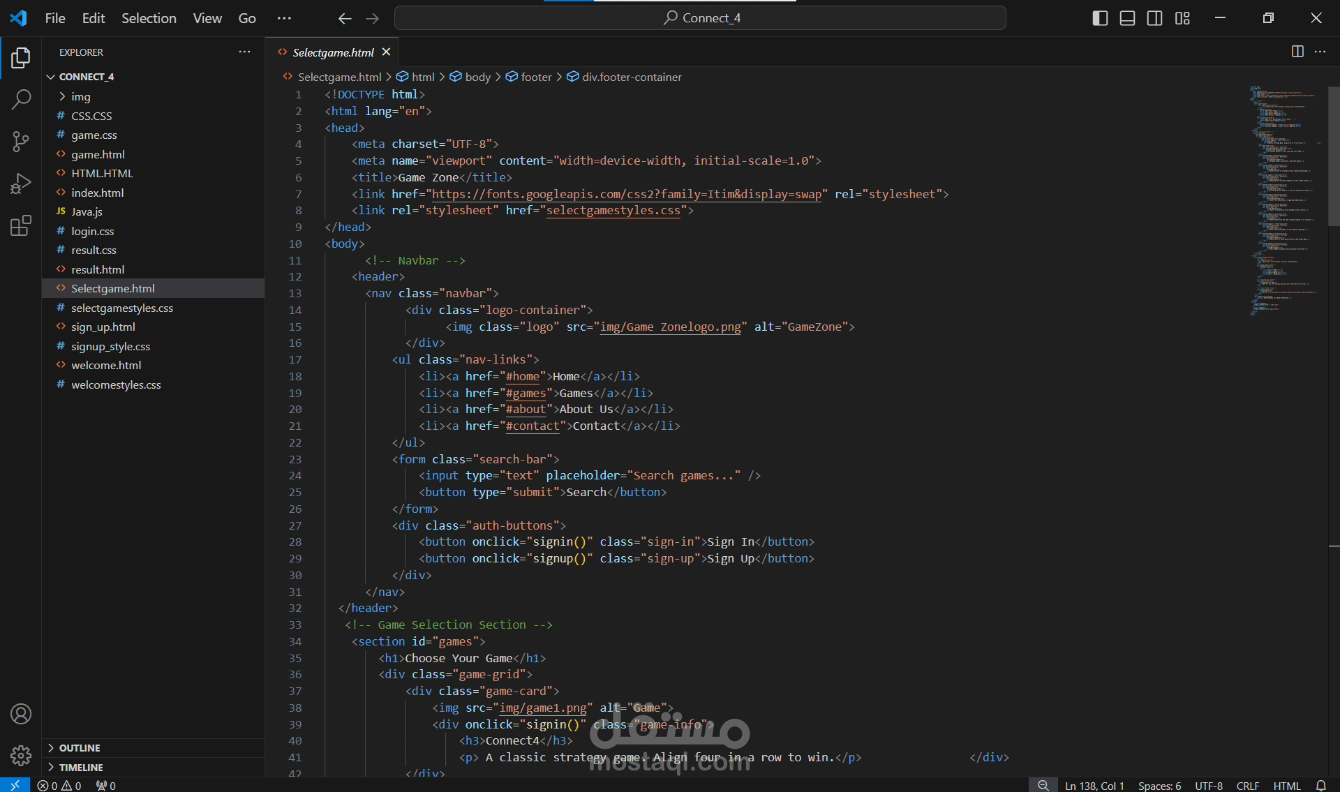Follow the Google Fonts stylesheet link
This screenshot has height=792, width=1340.
(x=627, y=194)
